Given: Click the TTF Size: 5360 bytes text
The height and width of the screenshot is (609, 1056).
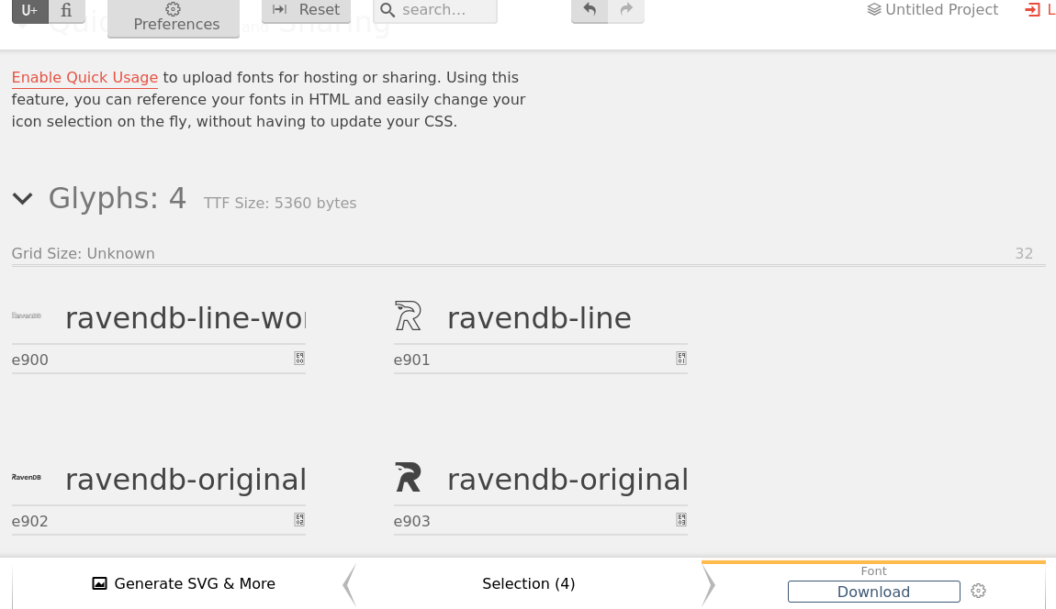Looking at the screenshot, I should (x=280, y=204).
